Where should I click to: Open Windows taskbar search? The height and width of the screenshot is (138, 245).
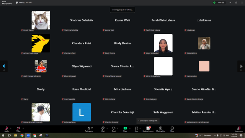9,135
